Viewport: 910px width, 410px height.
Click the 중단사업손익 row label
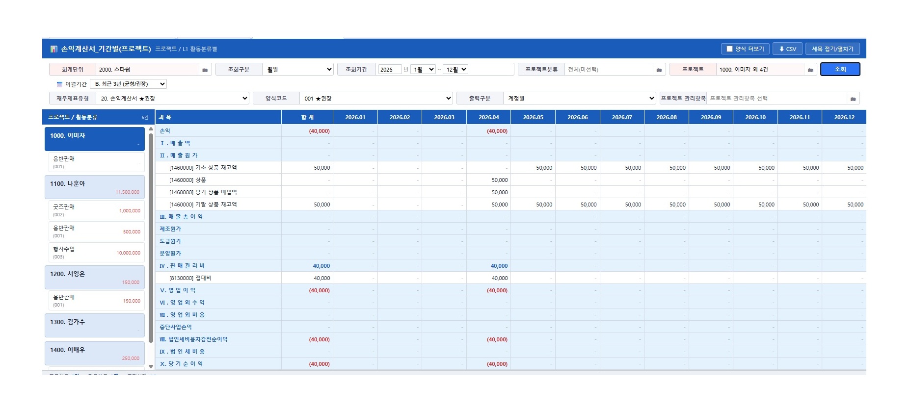176,327
